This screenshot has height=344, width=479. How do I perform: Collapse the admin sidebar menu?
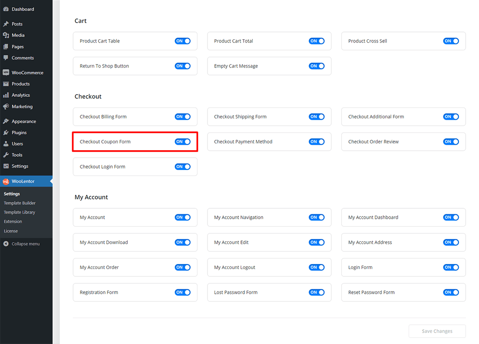21,244
